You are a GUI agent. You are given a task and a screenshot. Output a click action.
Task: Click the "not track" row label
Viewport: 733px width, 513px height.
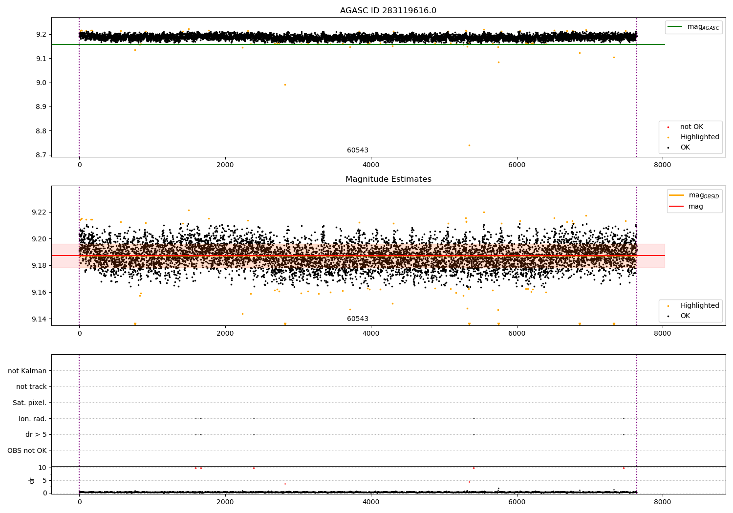point(31,387)
